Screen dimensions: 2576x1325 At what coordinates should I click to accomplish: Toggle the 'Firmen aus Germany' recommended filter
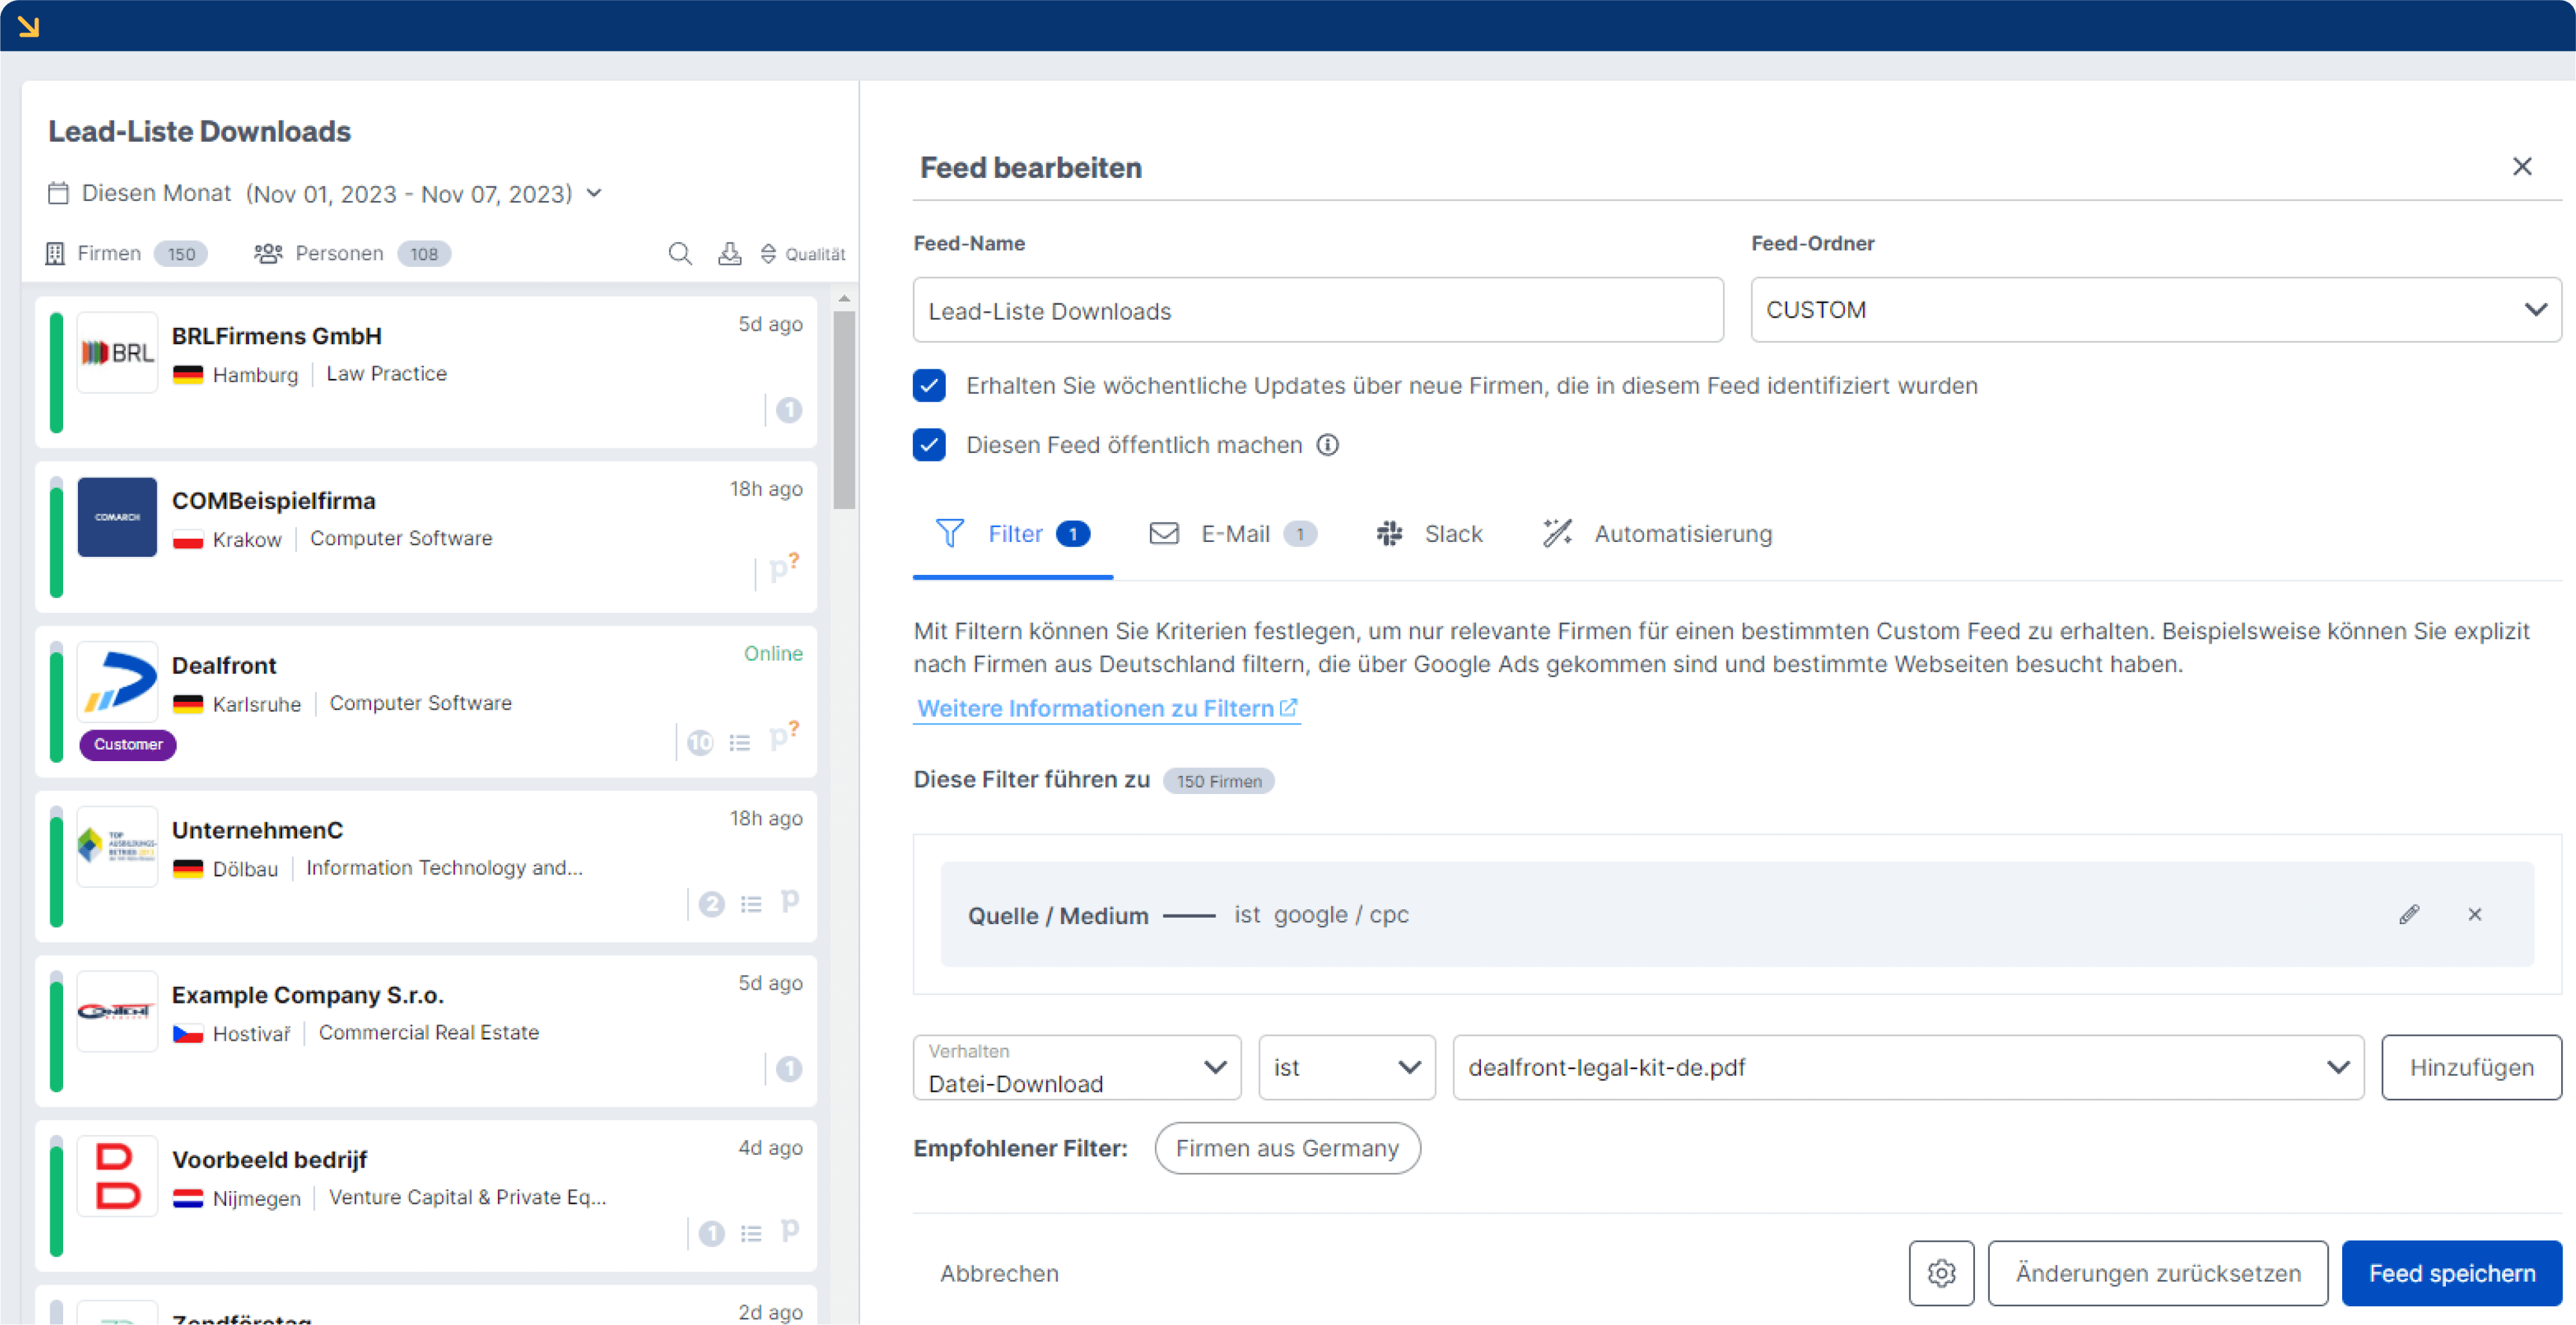[1288, 1148]
